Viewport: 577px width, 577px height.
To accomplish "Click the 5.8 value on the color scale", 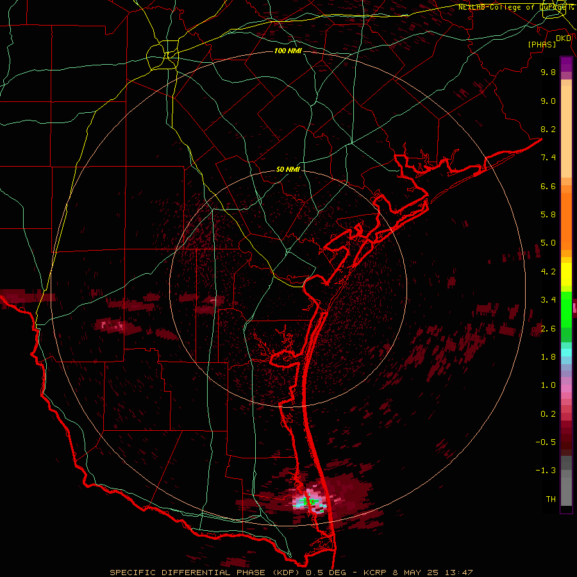I will click(x=548, y=215).
